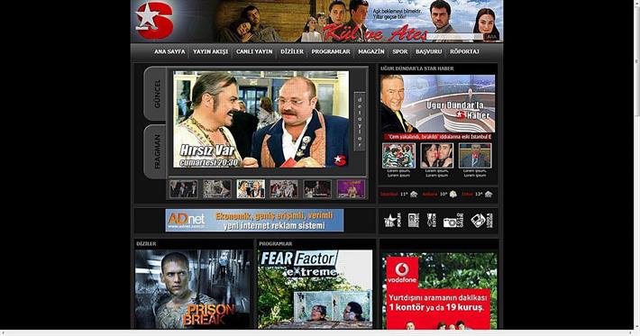Click the ARA search button
Viewport: 640px width, 336px height.
pyautogui.click(x=491, y=37)
